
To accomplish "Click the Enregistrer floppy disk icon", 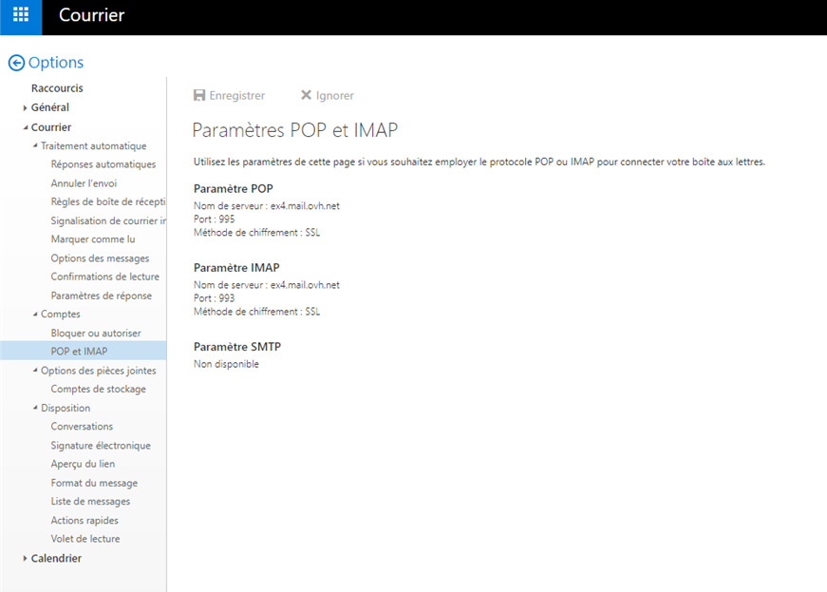I will coord(199,95).
